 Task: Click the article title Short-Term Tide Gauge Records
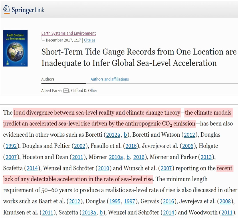pos(139,57)
